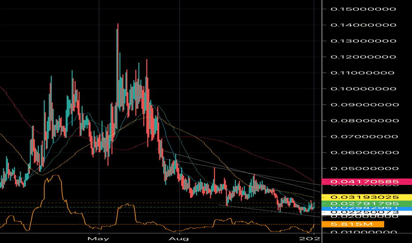This screenshot has width=412, height=243.
Task: Click the 0.11000000 price axis label
Action: [x=362, y=73]
